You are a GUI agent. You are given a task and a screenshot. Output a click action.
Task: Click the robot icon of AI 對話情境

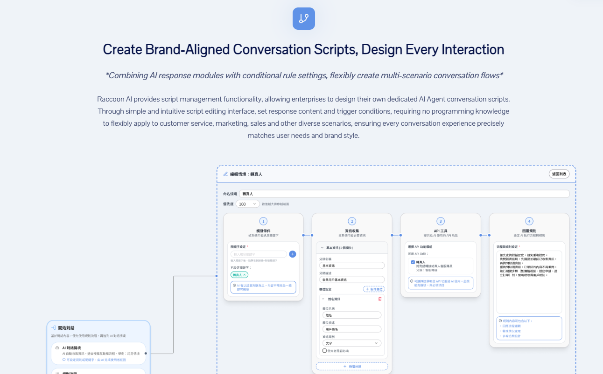(57, 347)
